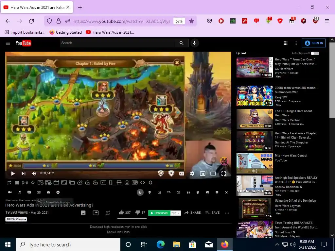Click the image icon beside view count
This screenshot has width=335, height=251.
tap(83, 213)
